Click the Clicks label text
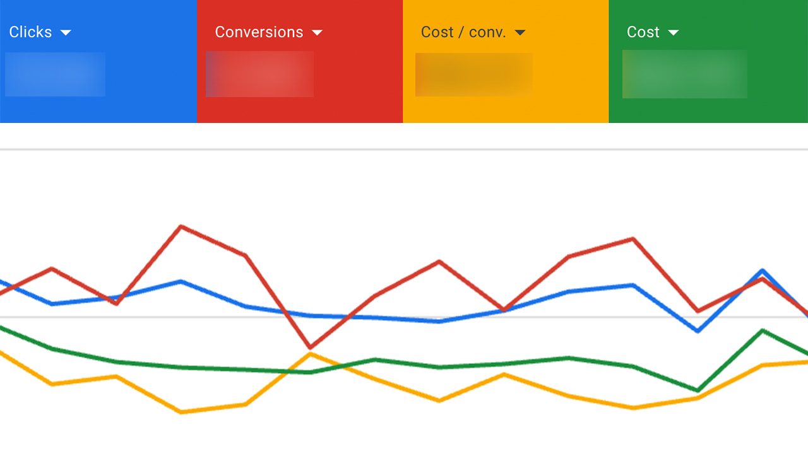The height and width of the screenshot is (454, 808). tap(30, 32)
